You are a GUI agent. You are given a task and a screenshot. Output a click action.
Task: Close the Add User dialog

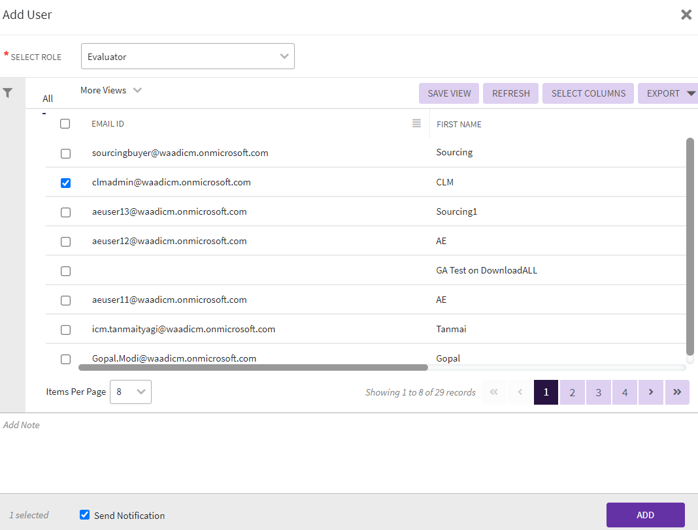coord(686,15)
